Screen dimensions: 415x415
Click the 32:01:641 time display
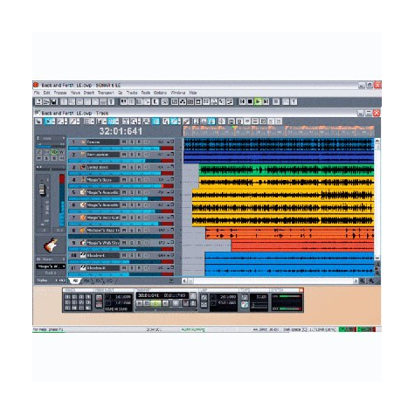click(x=121, y=131)
